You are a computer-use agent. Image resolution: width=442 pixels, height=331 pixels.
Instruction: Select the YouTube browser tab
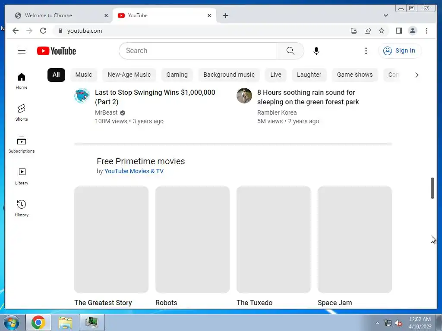coord(164,16)
